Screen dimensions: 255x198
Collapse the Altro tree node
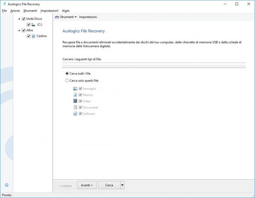19,30
